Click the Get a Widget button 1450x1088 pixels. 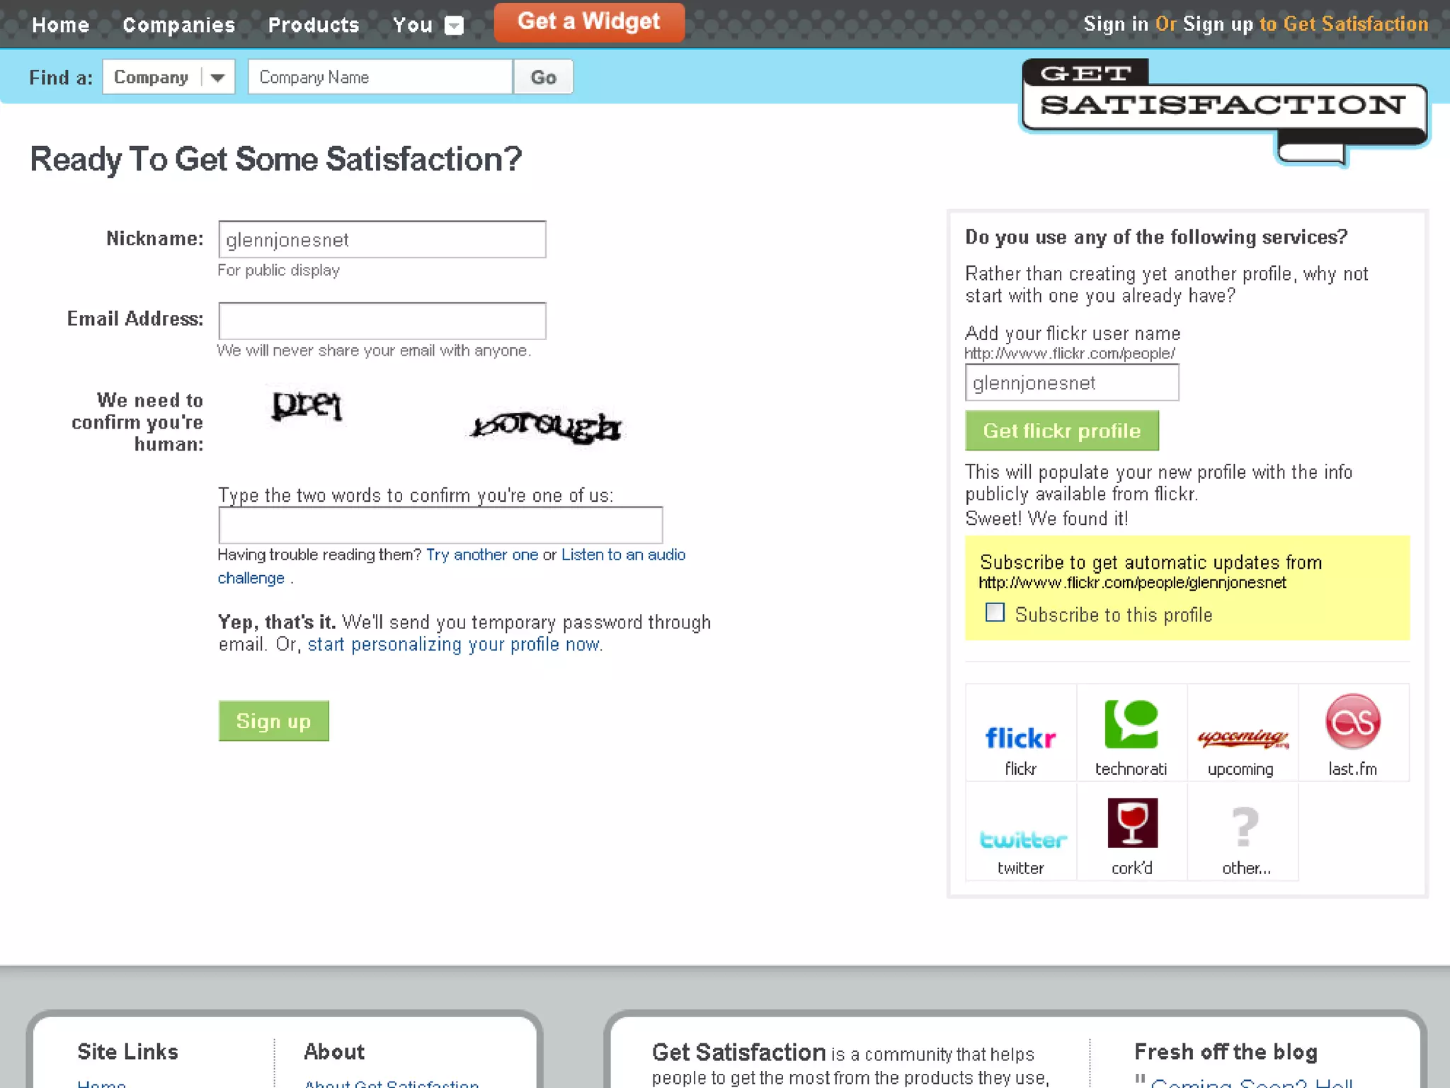589,22
